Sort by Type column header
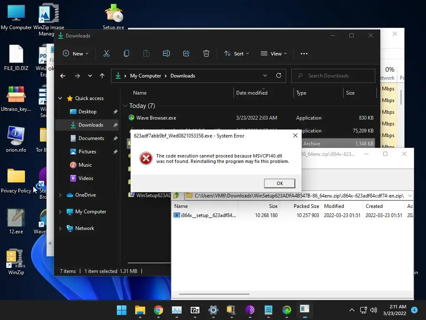 [x=301, y=93]
